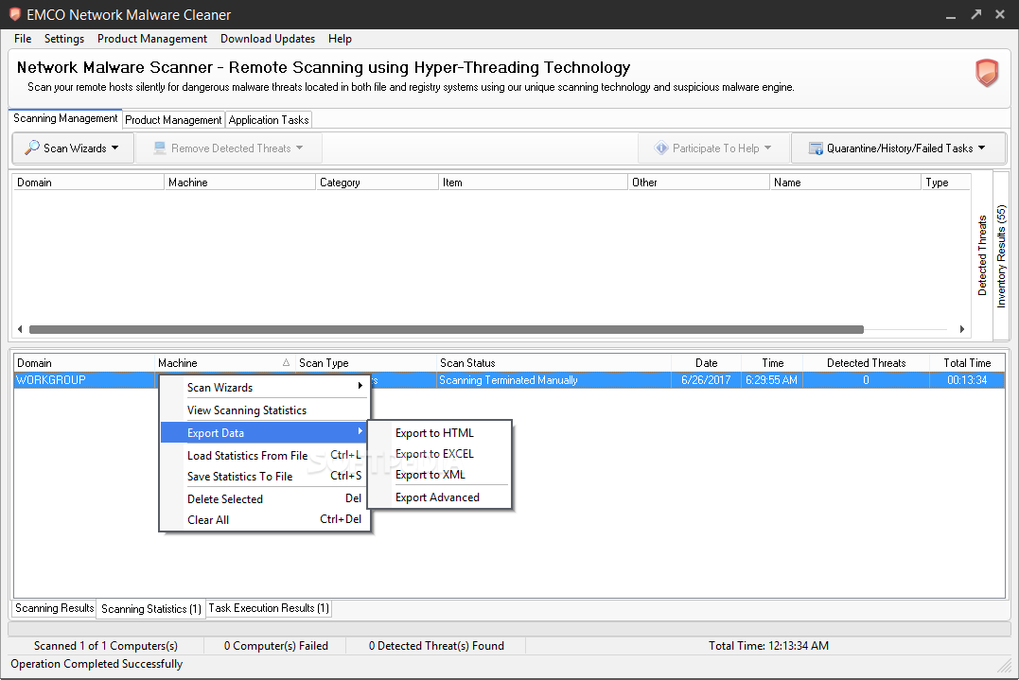Open the Settings menu
Screen dimensions: 1019x680
click(x=64, y=39)
